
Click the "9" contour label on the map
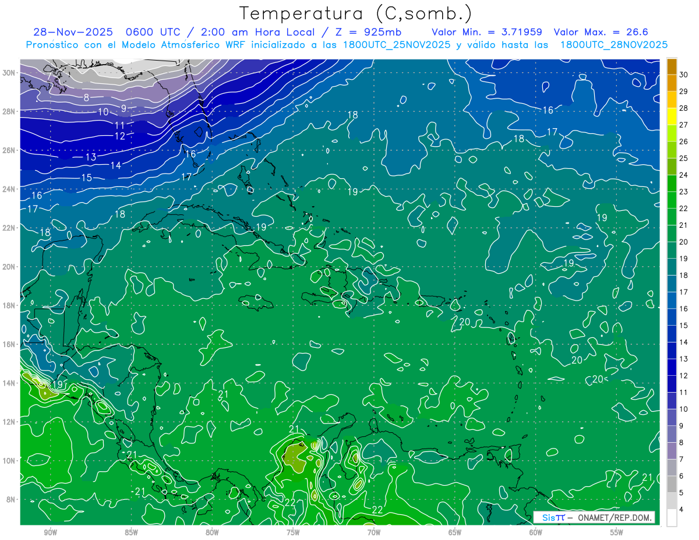pyautogui.click(x=123, y=108)
